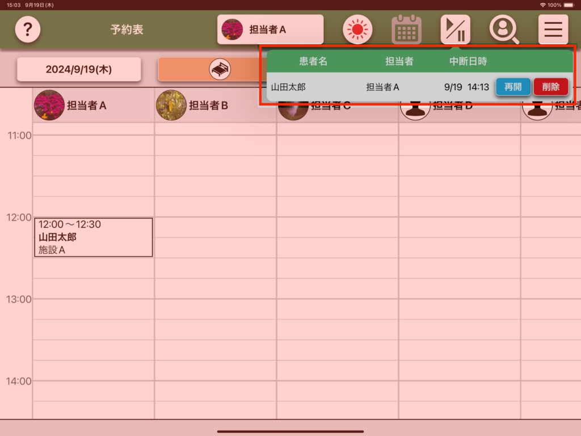Open the patient search icon

(x=504, y=30)
